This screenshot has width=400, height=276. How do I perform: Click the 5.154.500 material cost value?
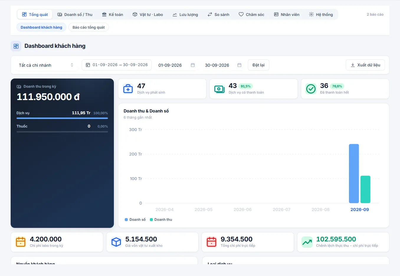click(x=141, y=239)
